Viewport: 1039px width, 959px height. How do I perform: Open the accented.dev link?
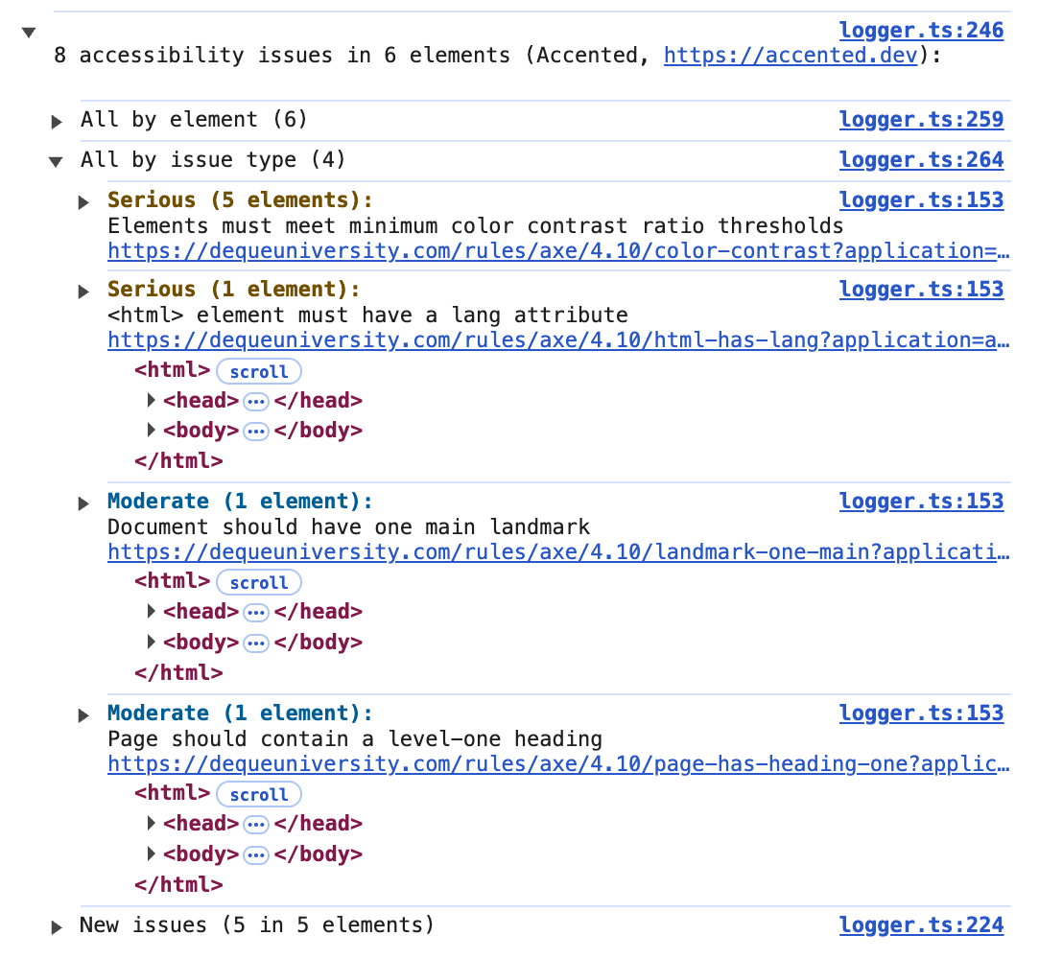pos(790,55)
